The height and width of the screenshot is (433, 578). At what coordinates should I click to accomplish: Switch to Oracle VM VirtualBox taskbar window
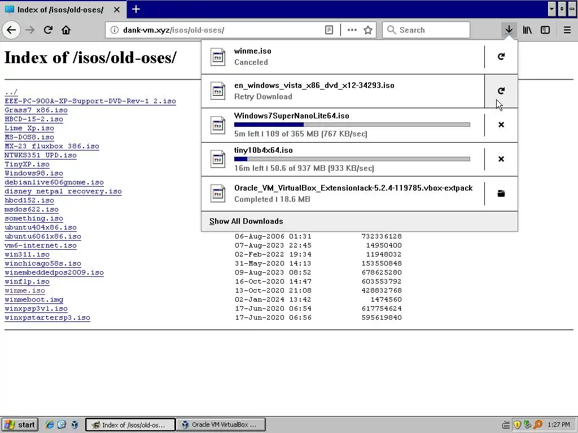[x=221, y=425]
